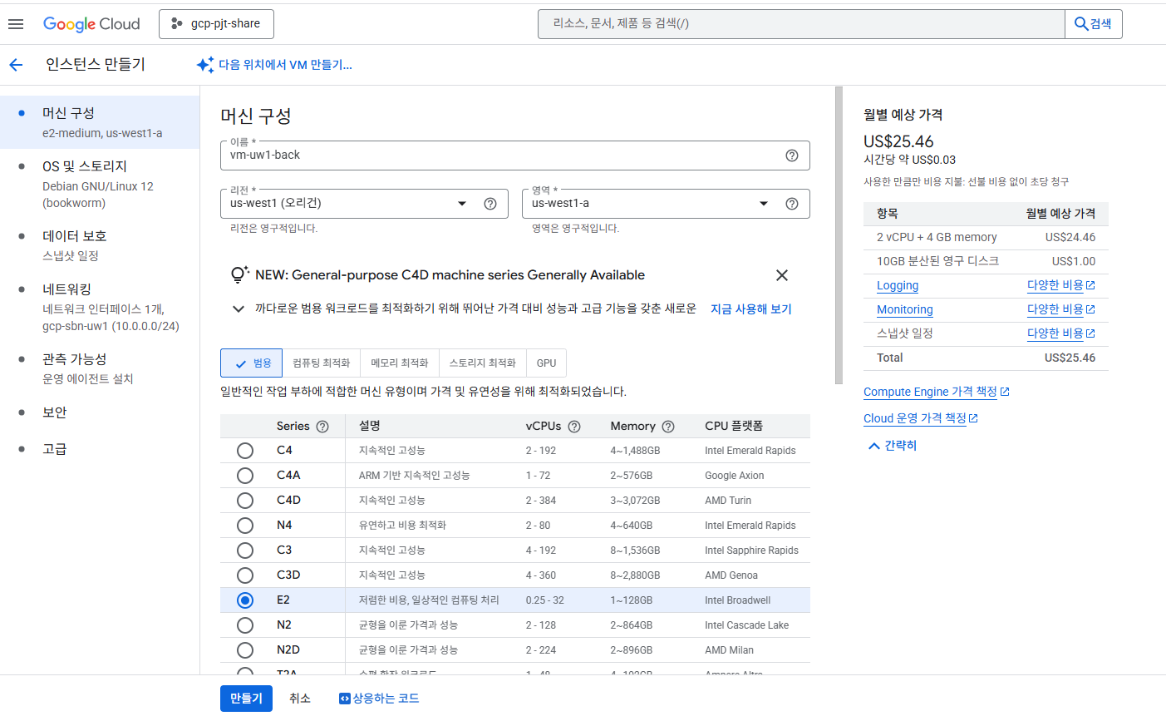Click the AMD Turin CPU platform cell
Viewport: 1166px width, 716px height.
(728, 501)
